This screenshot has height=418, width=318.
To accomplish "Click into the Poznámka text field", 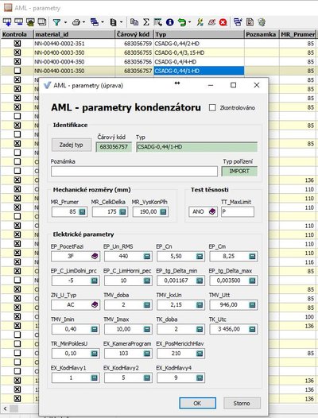I will click(x=134, y=172).
